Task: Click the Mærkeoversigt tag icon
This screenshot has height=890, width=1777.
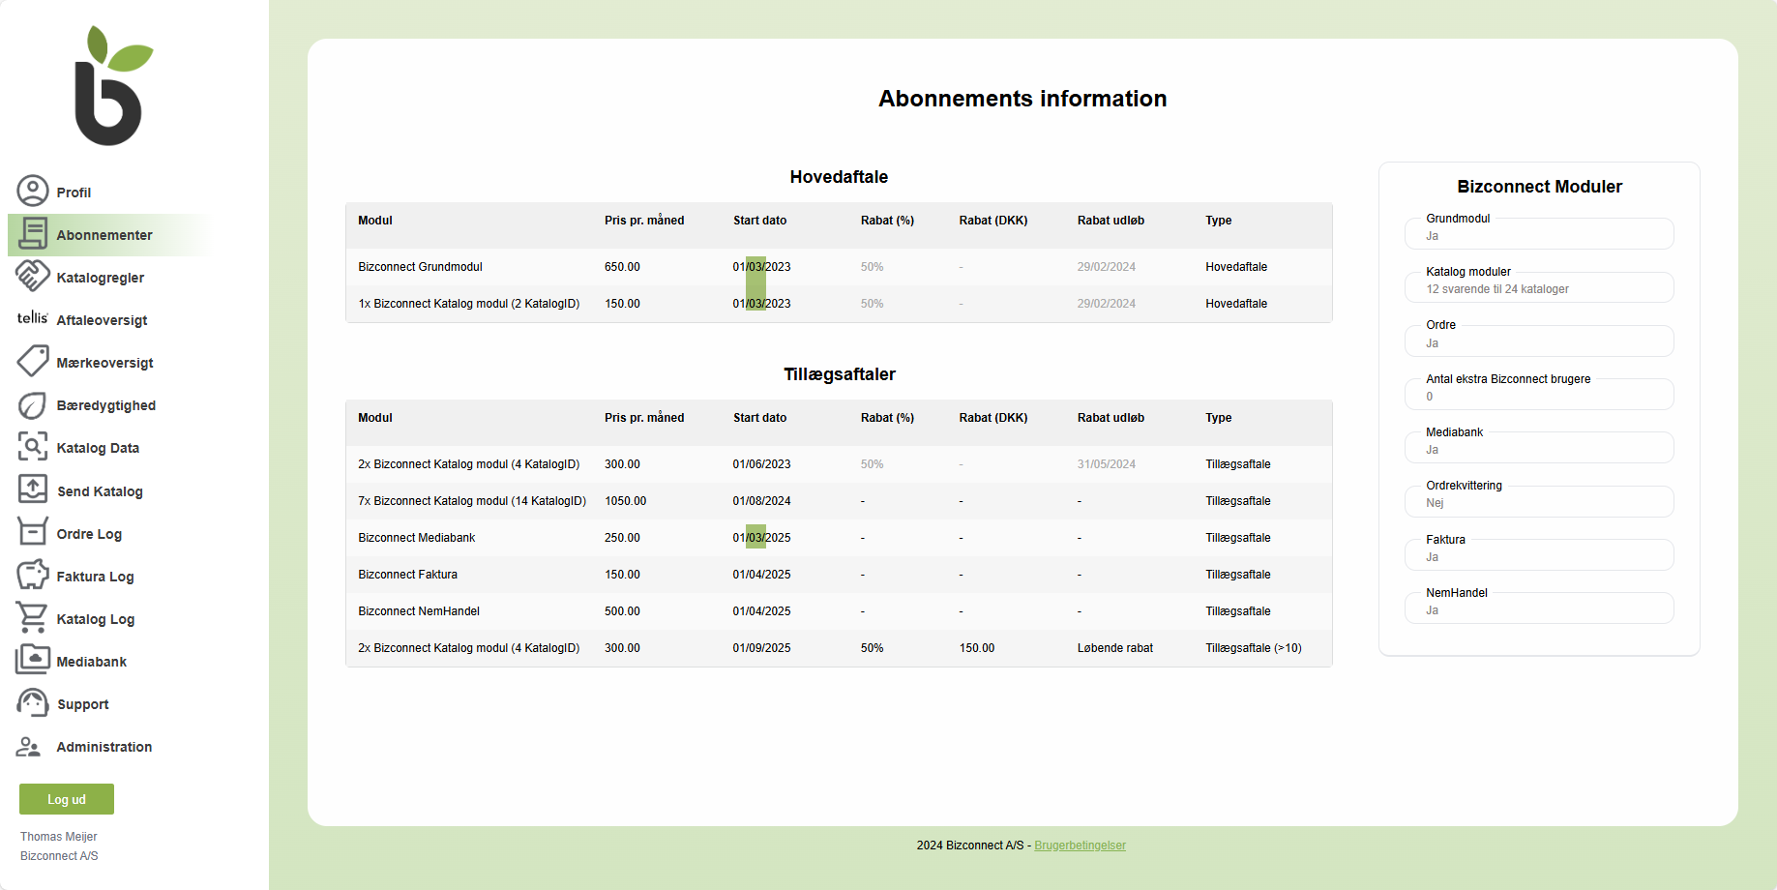Action: click(33, 361)
